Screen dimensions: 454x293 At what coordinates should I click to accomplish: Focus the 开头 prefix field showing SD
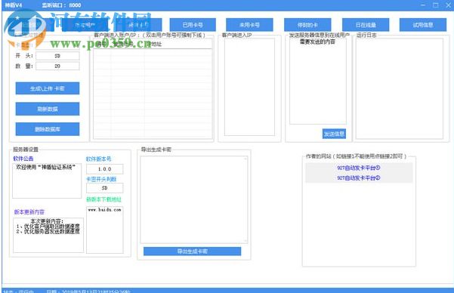pos(57,56)
